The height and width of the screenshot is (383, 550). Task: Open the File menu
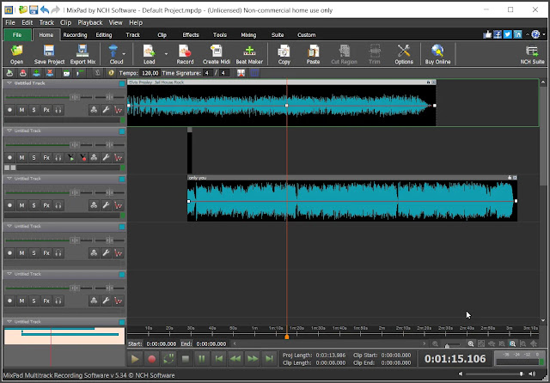10,22
